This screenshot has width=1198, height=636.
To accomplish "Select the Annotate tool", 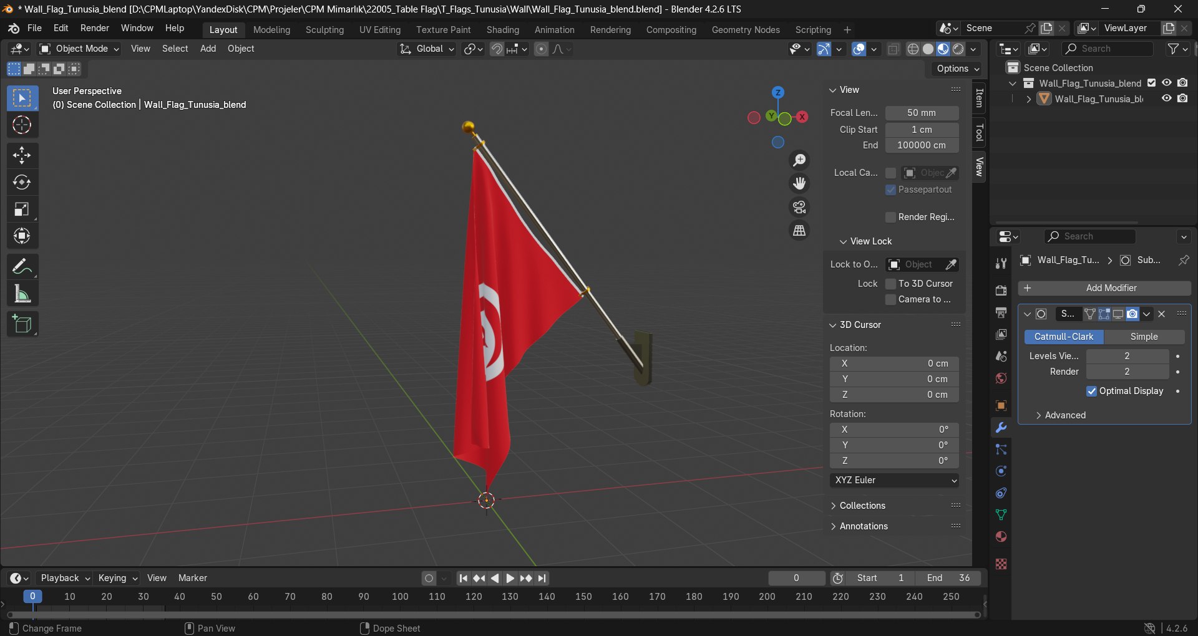I will (22, 267).
